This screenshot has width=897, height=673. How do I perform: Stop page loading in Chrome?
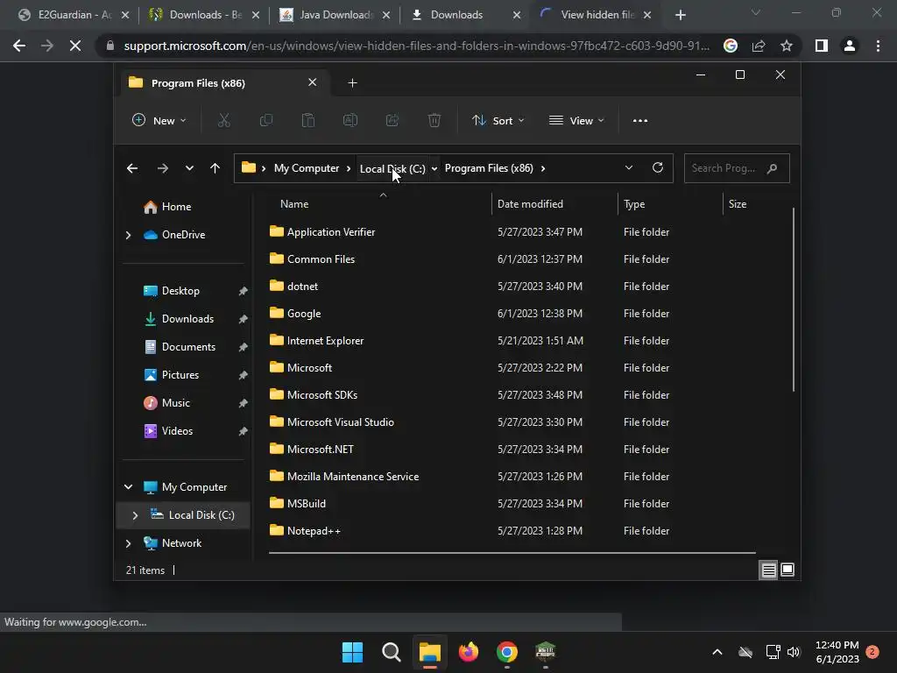75,46
